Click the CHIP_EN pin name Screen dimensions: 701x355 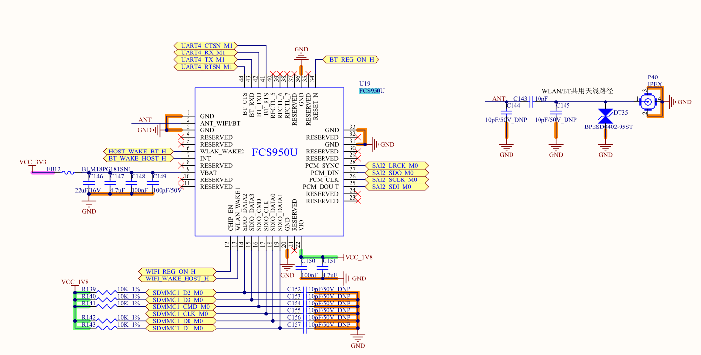click(231, 218)
